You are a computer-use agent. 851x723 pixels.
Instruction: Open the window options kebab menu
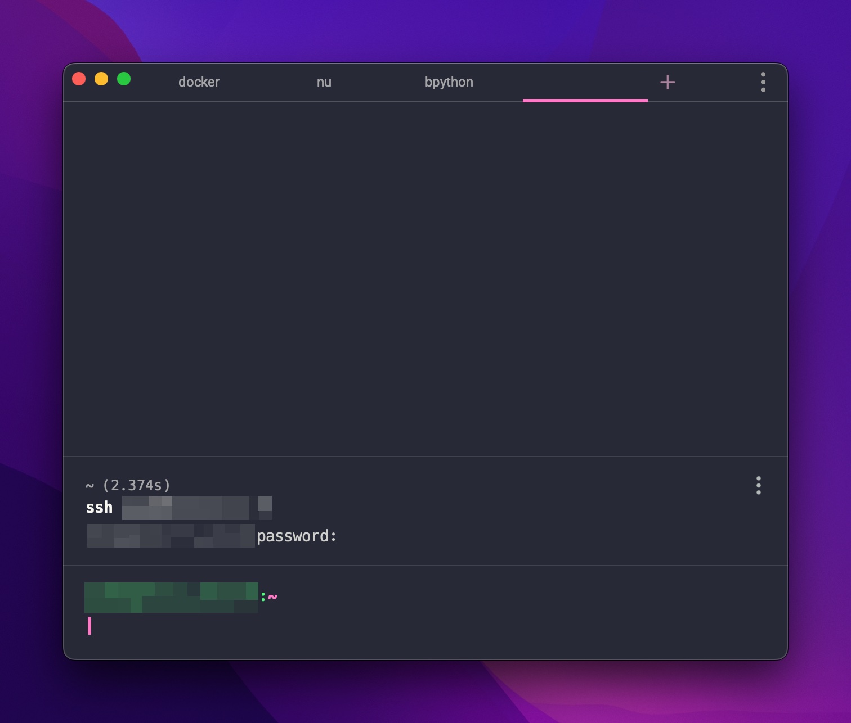pyautogui.click(x=763, y=82)
